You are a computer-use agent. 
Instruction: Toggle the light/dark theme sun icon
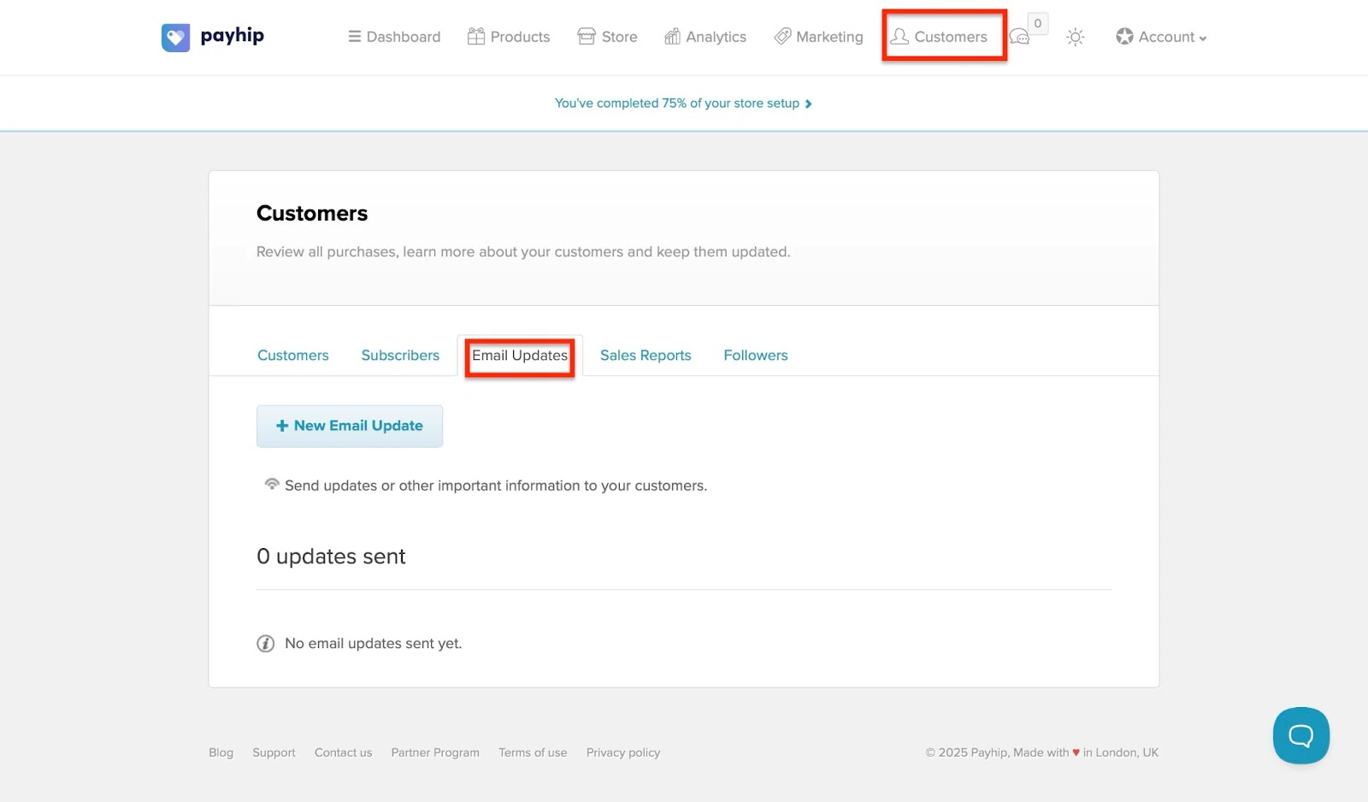tap(1076, 37)
